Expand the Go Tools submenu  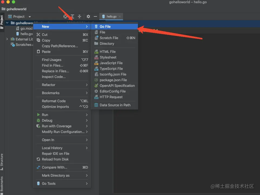[62, 183]
